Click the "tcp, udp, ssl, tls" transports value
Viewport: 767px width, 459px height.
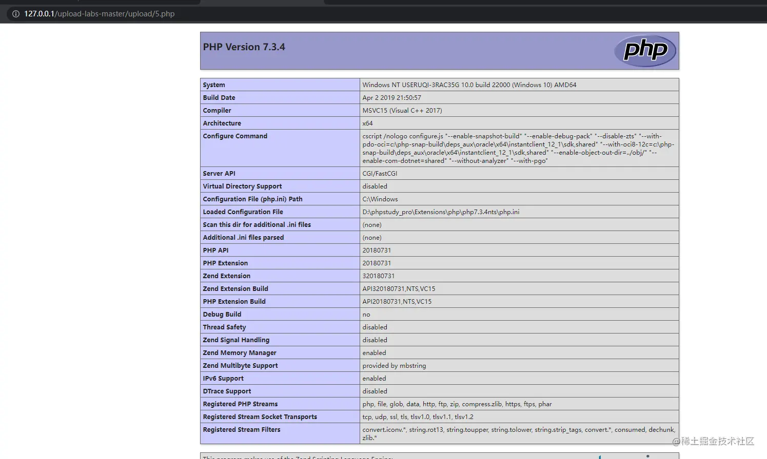(418, 417)
